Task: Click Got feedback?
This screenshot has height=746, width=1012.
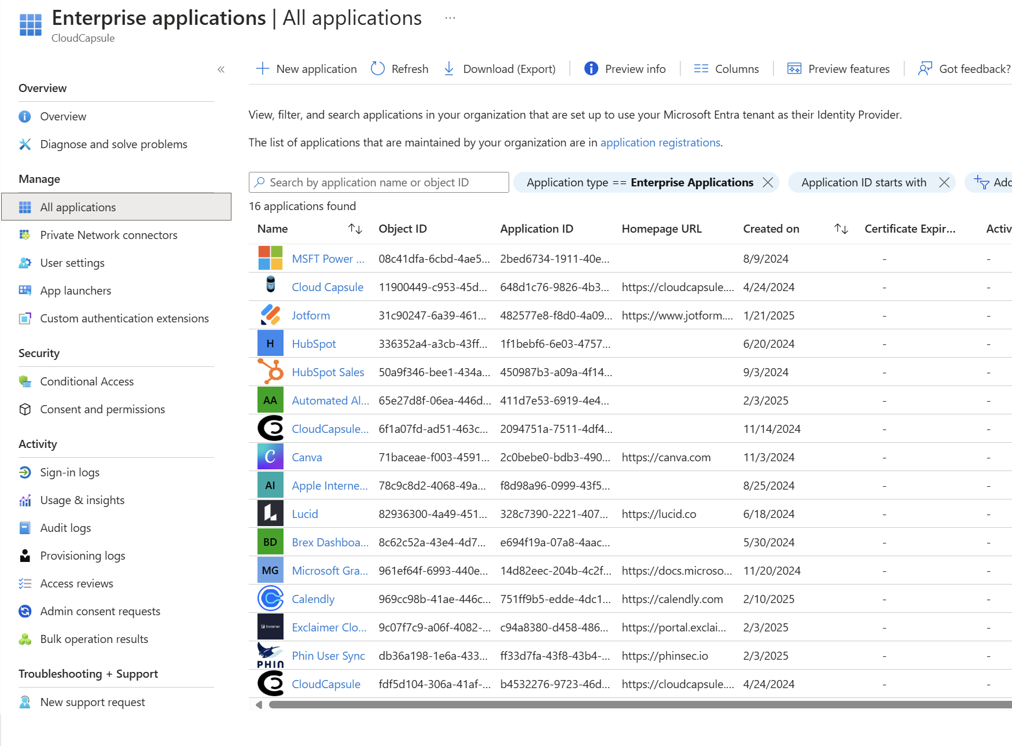Action: coord(962,68)
